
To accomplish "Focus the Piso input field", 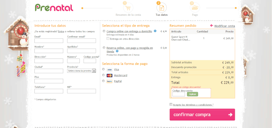I will (x=49, y=81).
